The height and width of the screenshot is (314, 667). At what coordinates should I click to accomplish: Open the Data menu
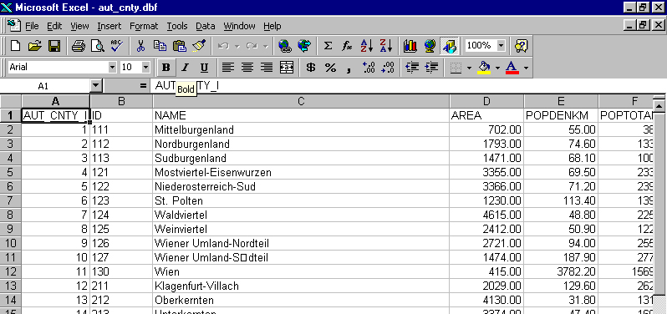[205, 26]
